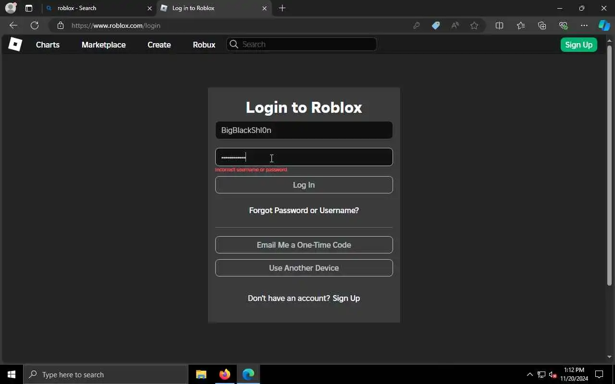Image resolution: width=615 pixels, height=384 pixels.
Task: Click the Edge taskbar icon
Action: point(248,374)
